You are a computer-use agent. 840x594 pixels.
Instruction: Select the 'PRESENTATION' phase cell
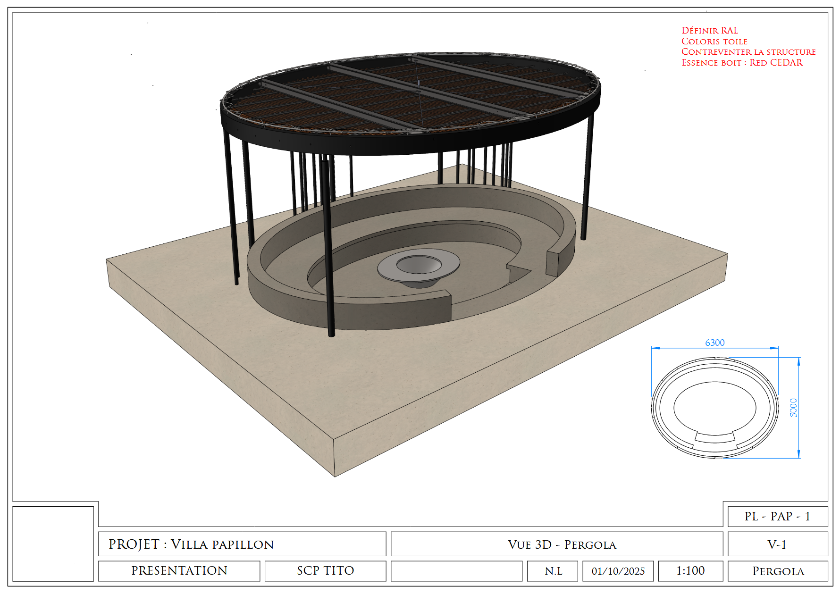click(179, 571)
